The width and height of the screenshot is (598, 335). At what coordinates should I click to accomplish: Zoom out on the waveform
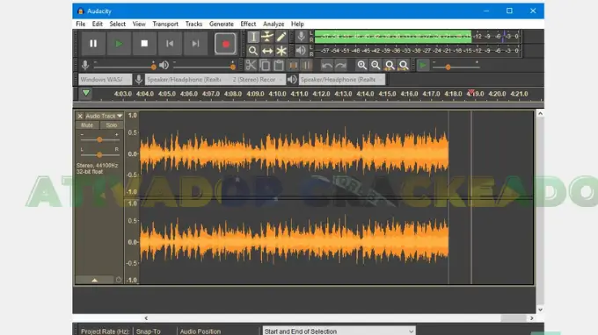coord(376,66)
